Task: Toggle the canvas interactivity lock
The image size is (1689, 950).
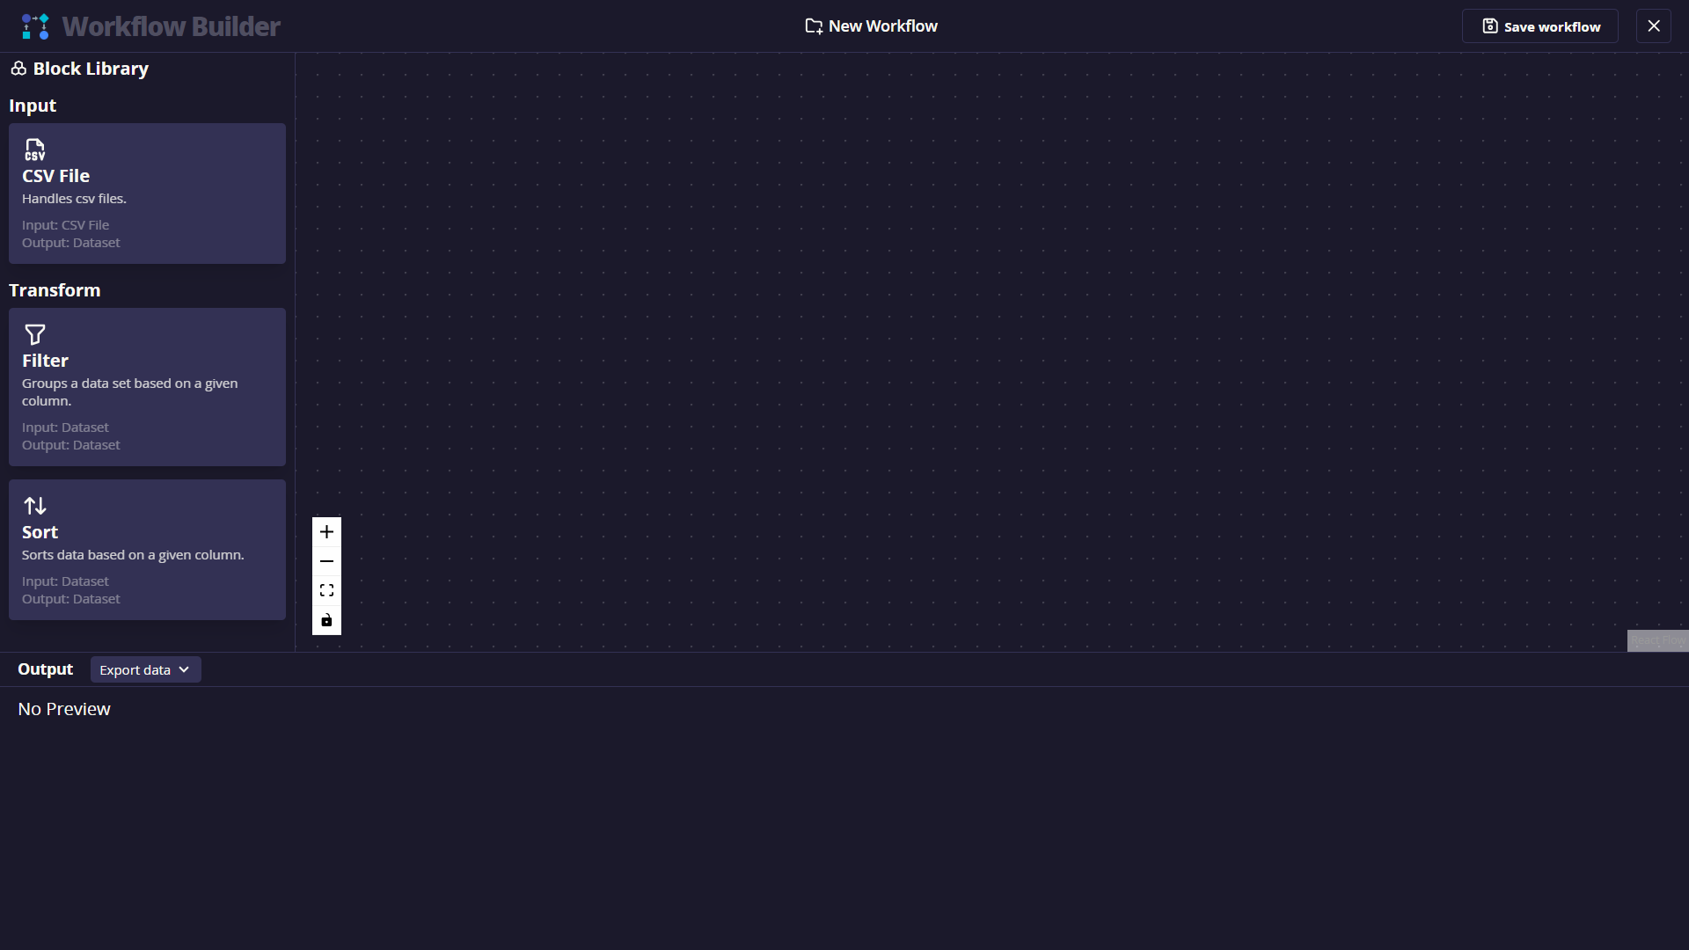Action: click(326, 620)
